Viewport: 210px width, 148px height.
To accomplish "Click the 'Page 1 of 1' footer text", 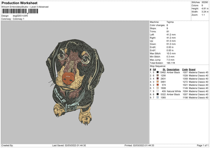I will pyautogui.click(x=203, y=146).
